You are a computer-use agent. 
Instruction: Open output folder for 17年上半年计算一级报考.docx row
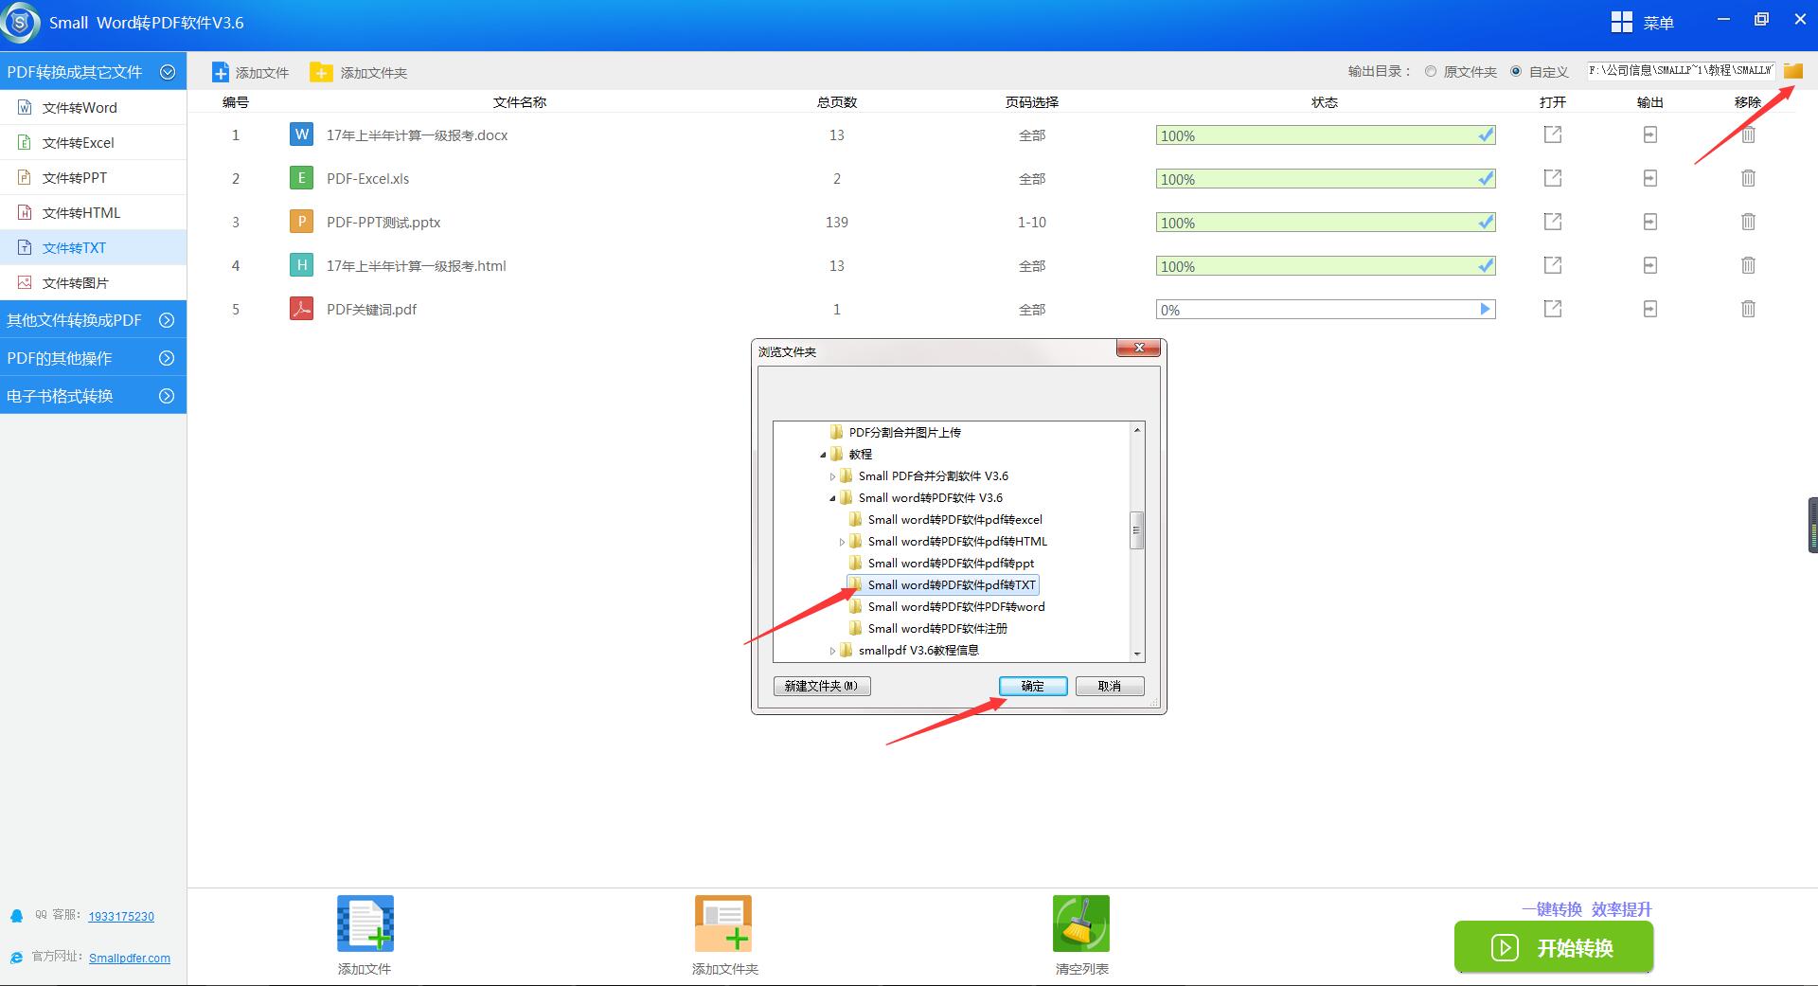[1649, 134]
